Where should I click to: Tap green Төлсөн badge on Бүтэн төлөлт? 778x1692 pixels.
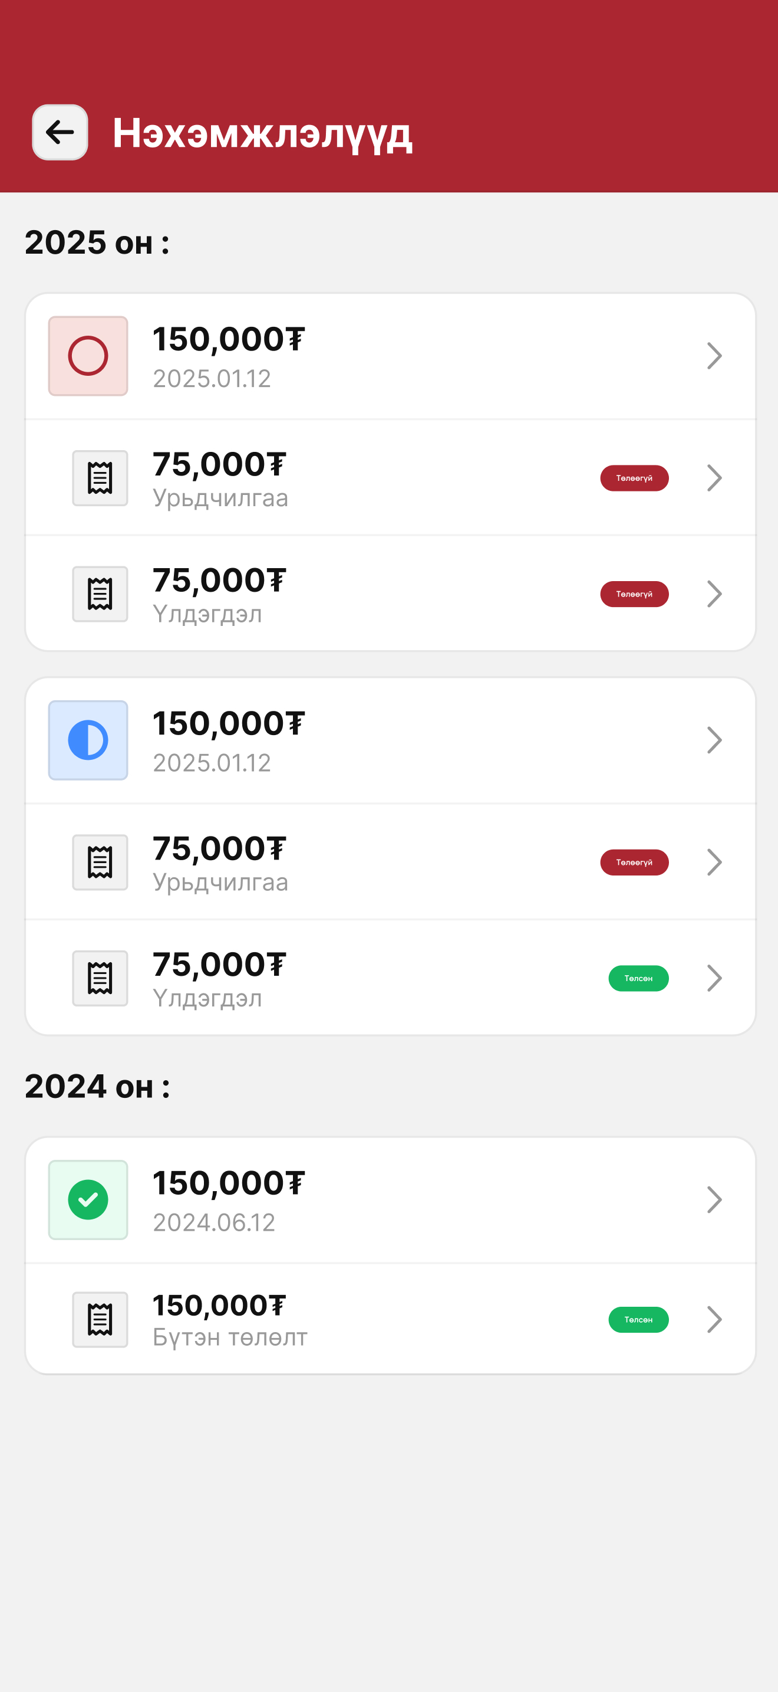click(x=638, y=1320)
